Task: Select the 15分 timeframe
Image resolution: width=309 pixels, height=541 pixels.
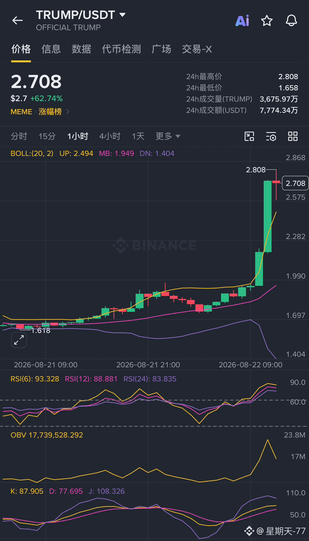Action: [x=47, y=136]
